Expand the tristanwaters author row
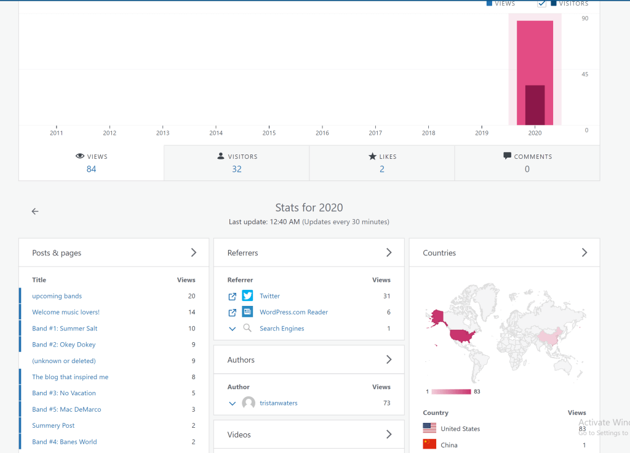Screen dimensions: 630x453 coord(232,403)
